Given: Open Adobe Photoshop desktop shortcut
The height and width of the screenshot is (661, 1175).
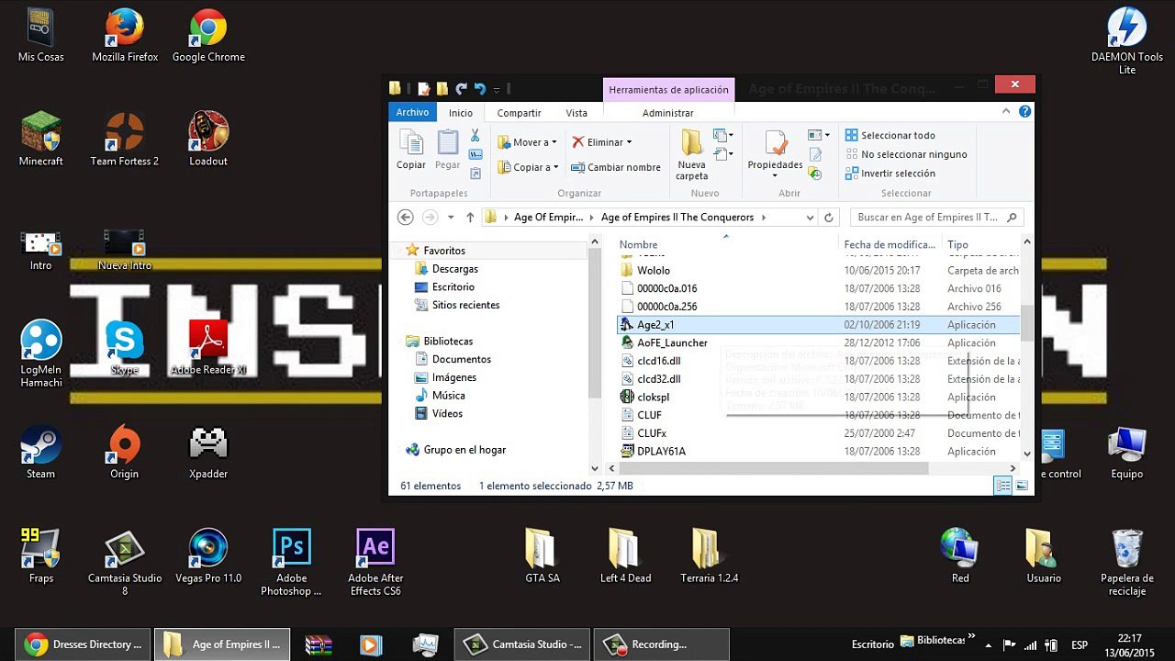Looking at the screenshot, I should [291, 563].
